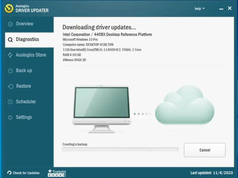The image size is (238, 178).
Task: Click the 'Microsoft Windows 10 Pro' line
Action: click(80, 39)
